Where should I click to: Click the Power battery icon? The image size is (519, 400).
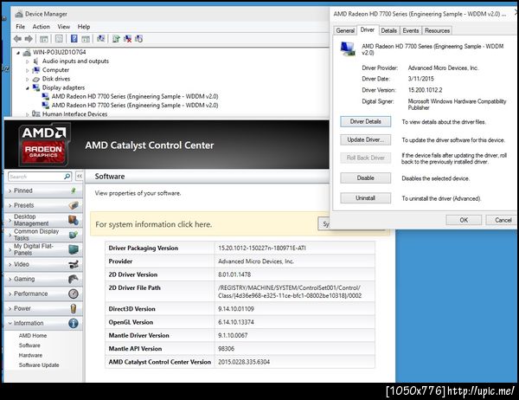click(74, 308)
